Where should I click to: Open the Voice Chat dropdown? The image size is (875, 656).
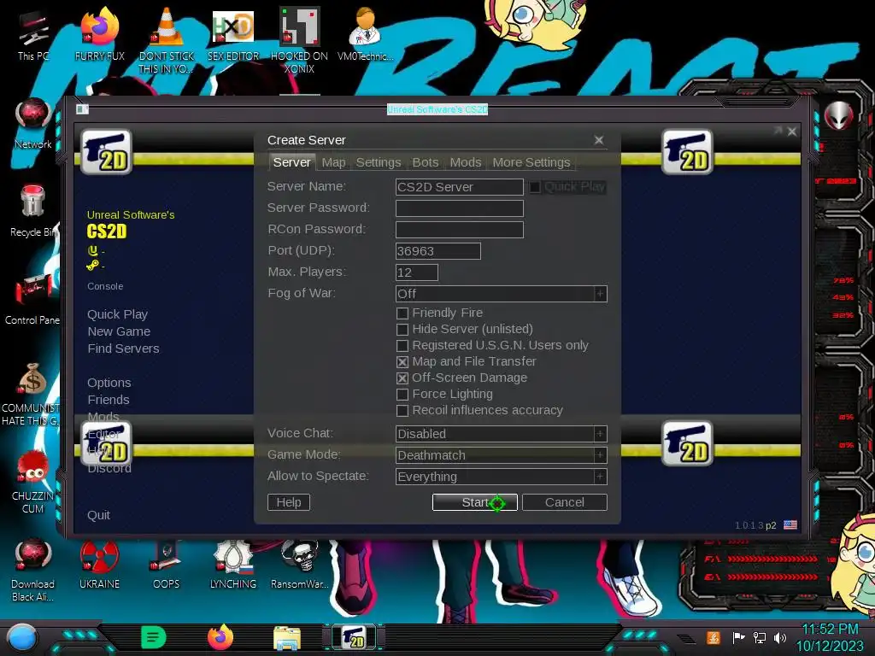pyautogui.click(x=501, y=434)
